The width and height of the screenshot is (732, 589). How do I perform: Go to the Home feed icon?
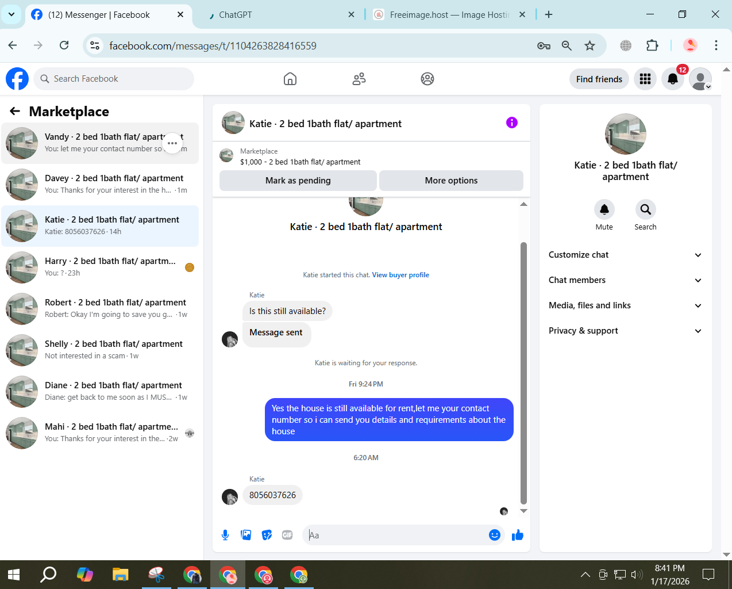tap(290, 79)
